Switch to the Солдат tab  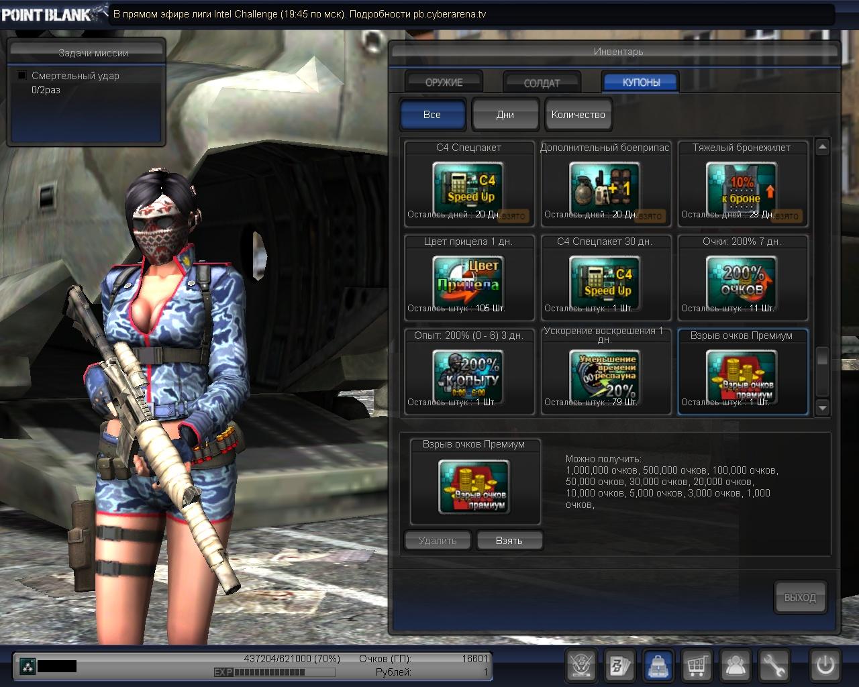pos(542,83)
